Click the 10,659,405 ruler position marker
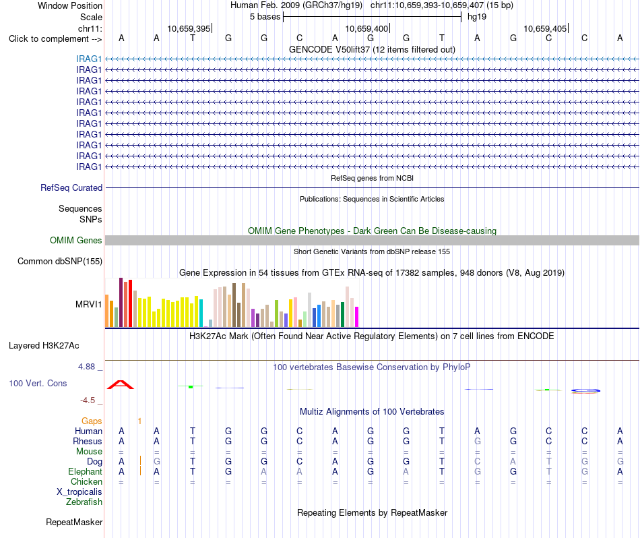This screenshot has height=538, width=640. pos(546,28)
